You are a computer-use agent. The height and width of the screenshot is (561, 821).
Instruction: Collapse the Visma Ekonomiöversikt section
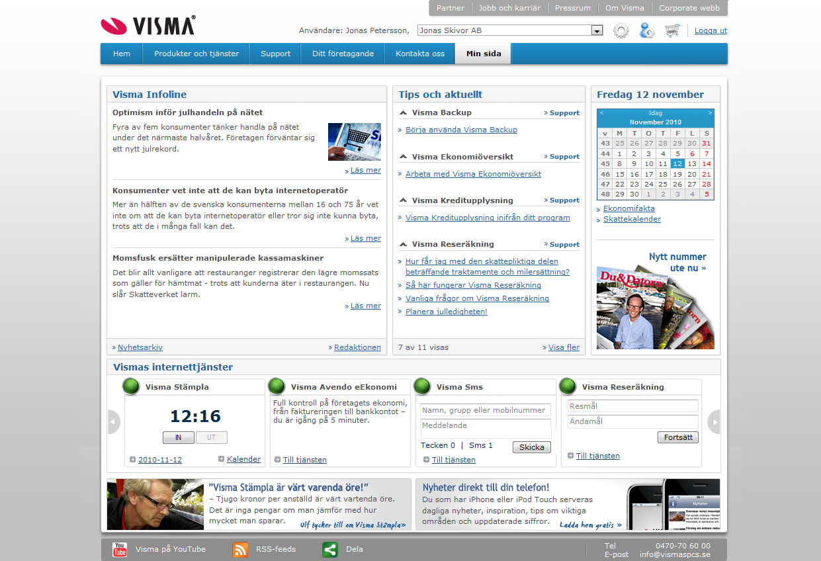[403, 157]
